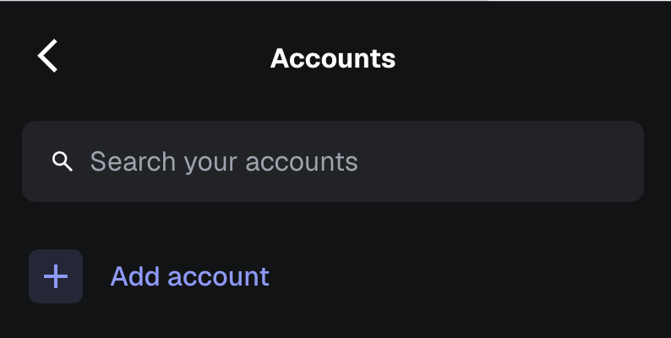Click the Accounts title heading

pyautogui.click(x=333, y=58)
